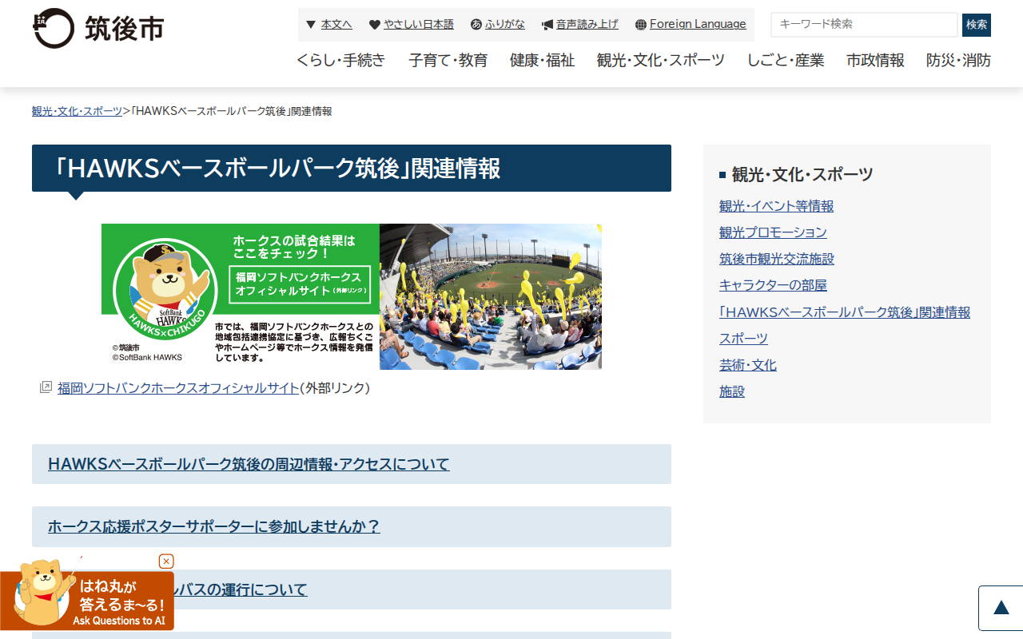Click 観光・文化・スポーツ breadcrumb link
This screenshot has width=1023, height=639.
(x=77, y=111)
